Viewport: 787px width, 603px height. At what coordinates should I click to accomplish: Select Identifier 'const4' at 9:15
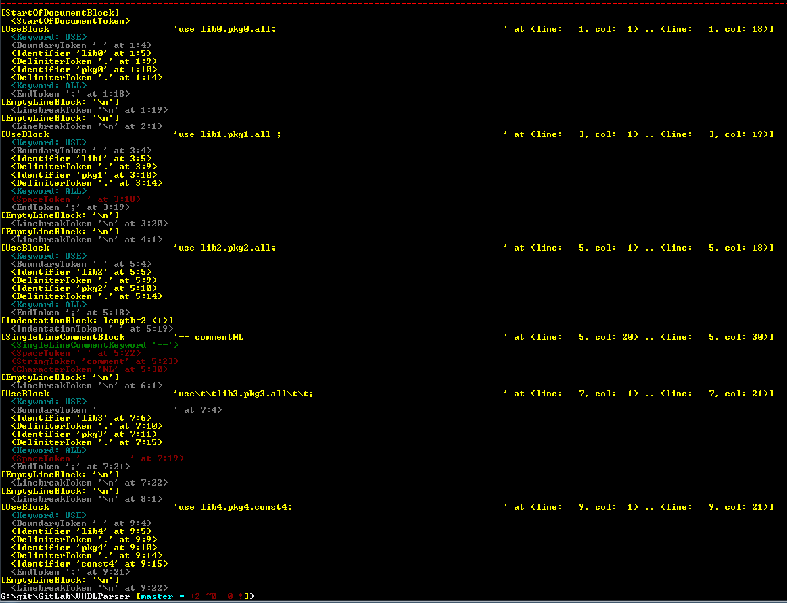tap(90, 563)
